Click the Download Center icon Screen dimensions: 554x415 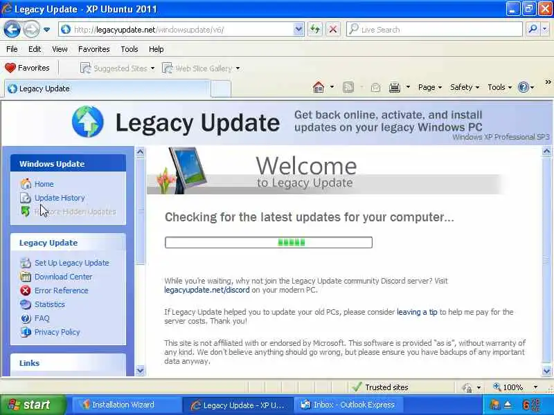26,277
